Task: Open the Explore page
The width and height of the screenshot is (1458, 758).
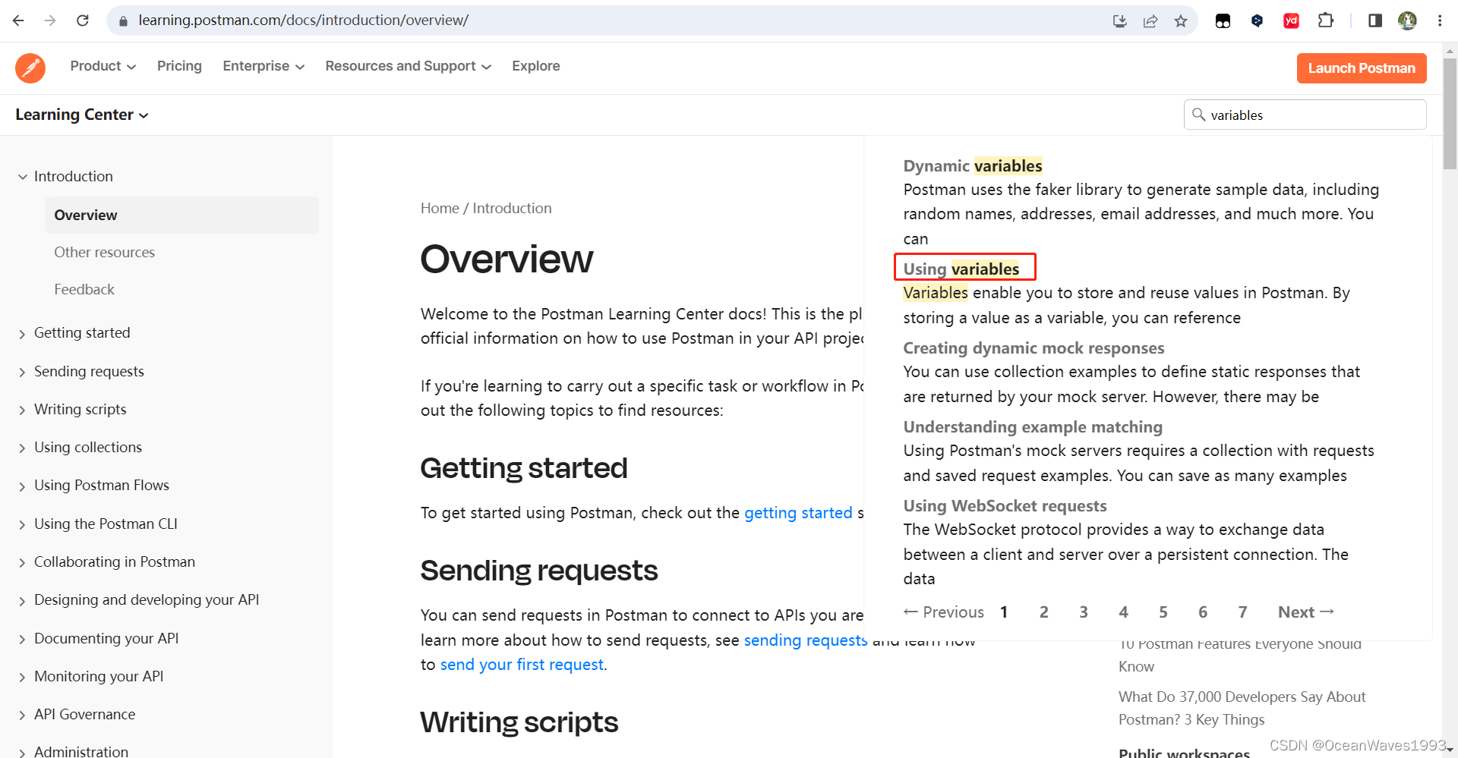Action: pyautogui.click(x=536, y=66)
